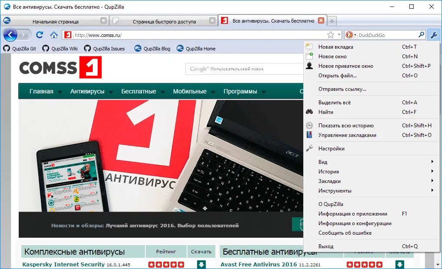The height and width of the screenshot is (269, 442).
Task: Choose Выход to quit browser
Action: point(372,246)
